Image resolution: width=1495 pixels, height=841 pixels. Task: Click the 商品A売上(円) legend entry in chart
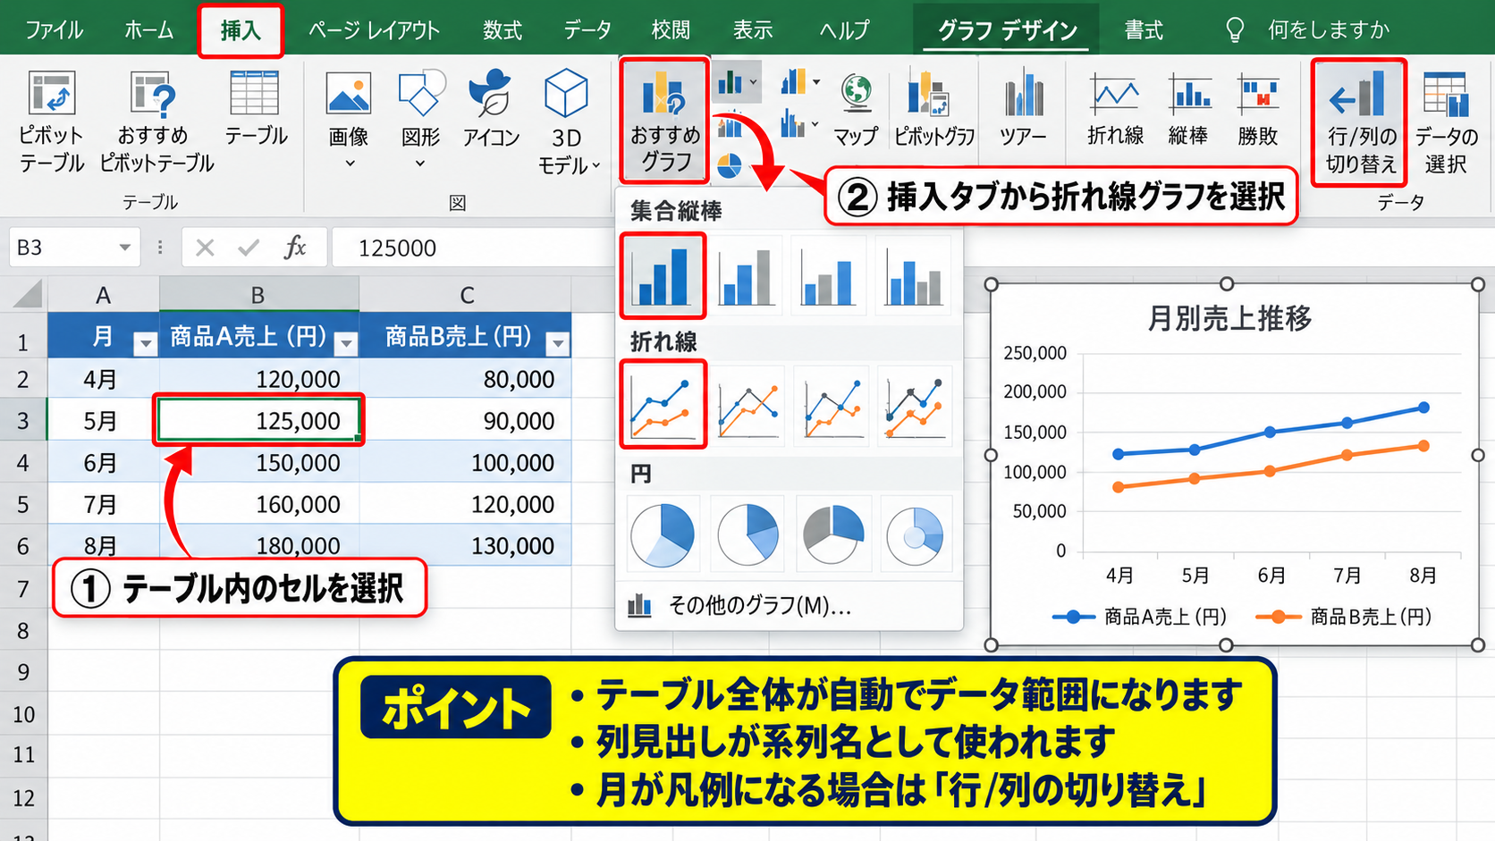[x=1140, y=617]
